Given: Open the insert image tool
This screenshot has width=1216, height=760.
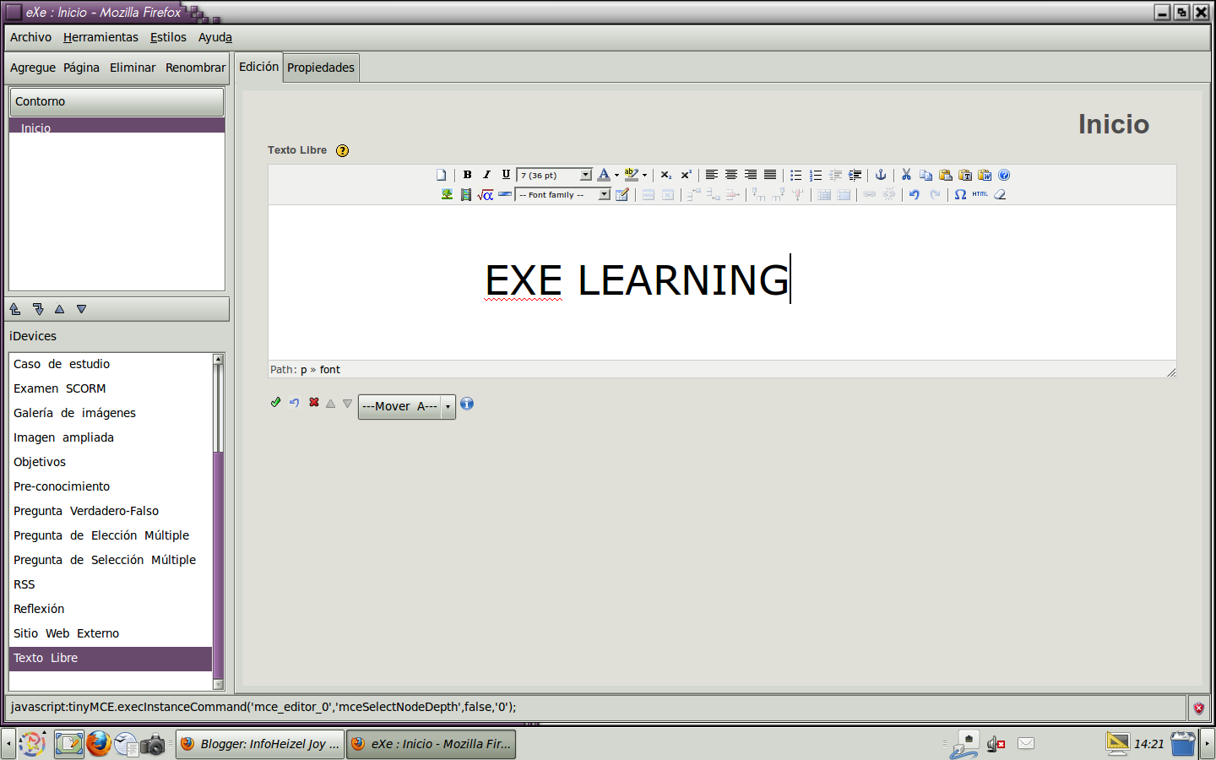Looking at the screenshot, I should 447,194.
